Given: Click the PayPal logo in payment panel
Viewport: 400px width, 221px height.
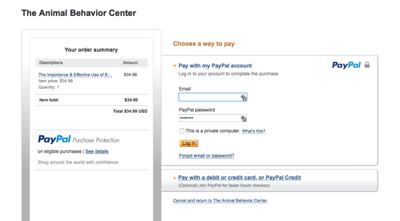Looking at the screenshot, I should pos(346,65).
